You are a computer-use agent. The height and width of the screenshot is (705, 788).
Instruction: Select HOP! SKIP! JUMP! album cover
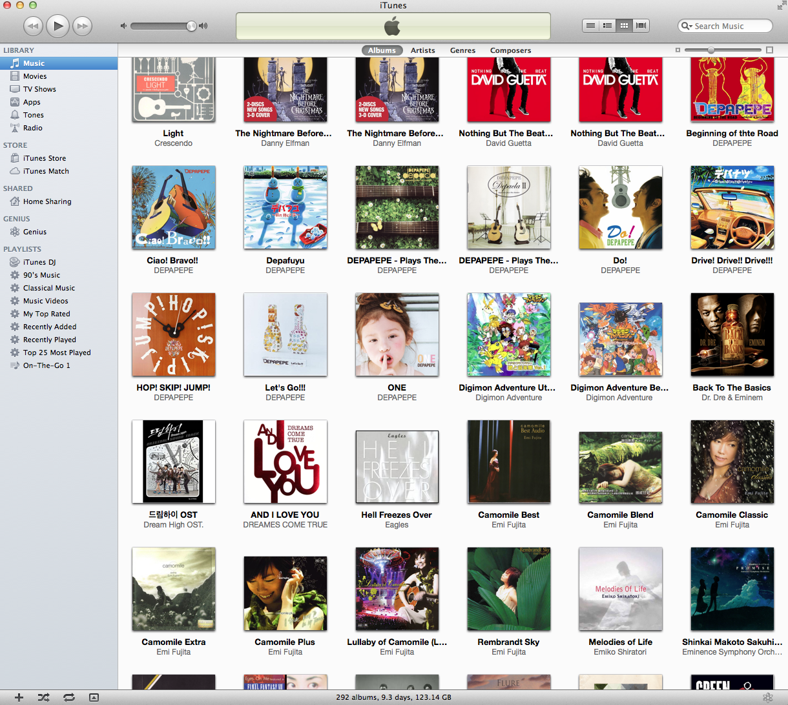tap(173, 334)
